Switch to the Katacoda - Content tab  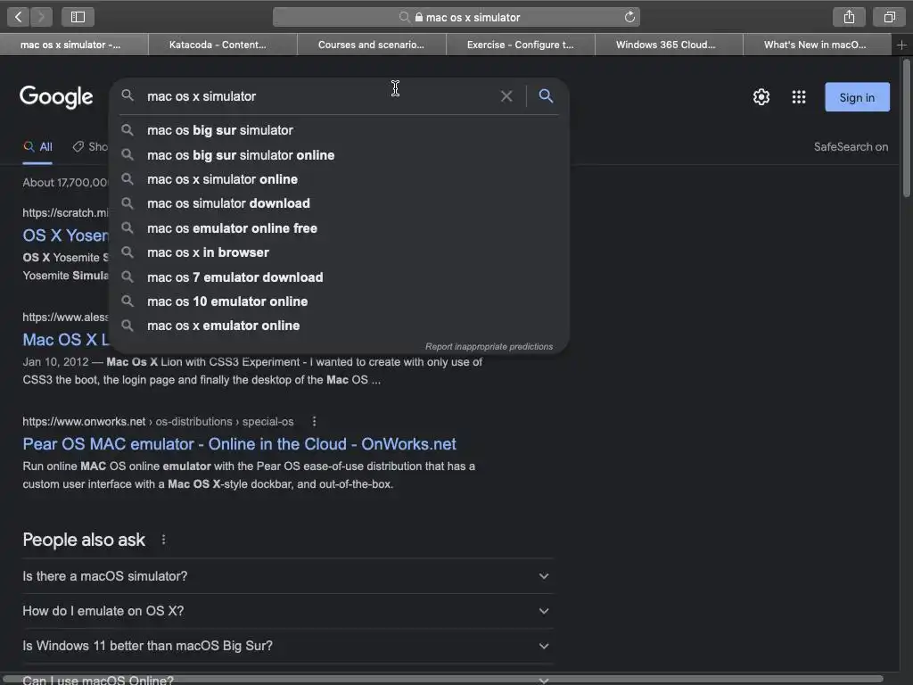tap(223, 45)
